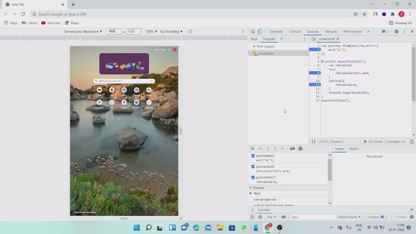This screenshot has height=234, width=416.
Task: Click the console Filter input
Action: pyautogui.click(x=312, y=217)
